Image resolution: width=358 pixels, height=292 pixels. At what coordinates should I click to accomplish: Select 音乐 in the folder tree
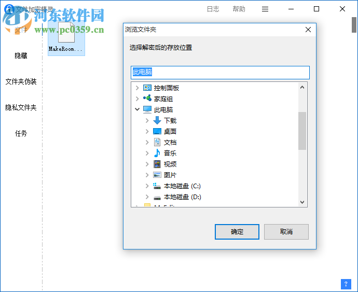pos(170,153)
